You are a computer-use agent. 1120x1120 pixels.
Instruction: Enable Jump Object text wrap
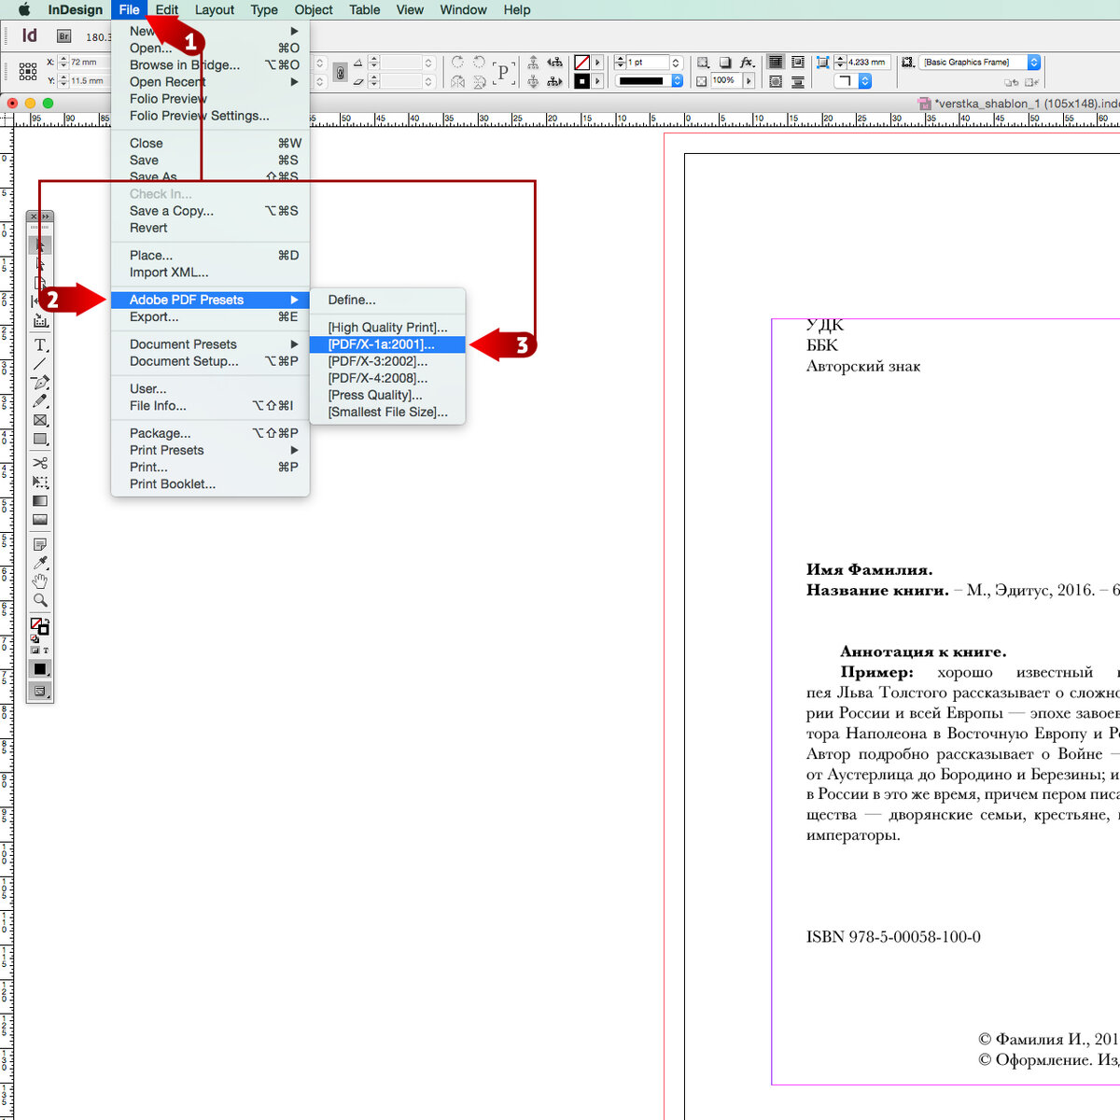(798, 81)
